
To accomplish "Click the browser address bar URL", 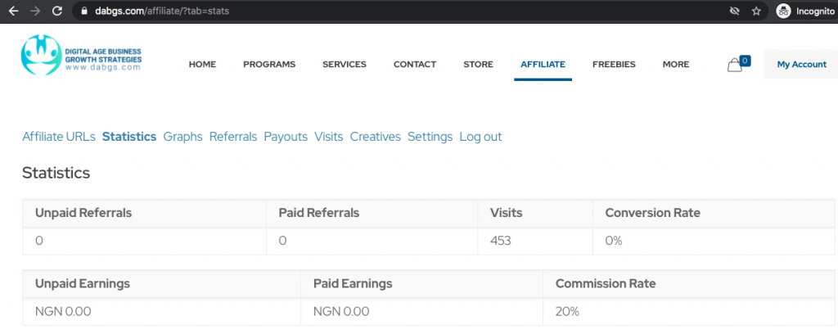I will (162, 11).
